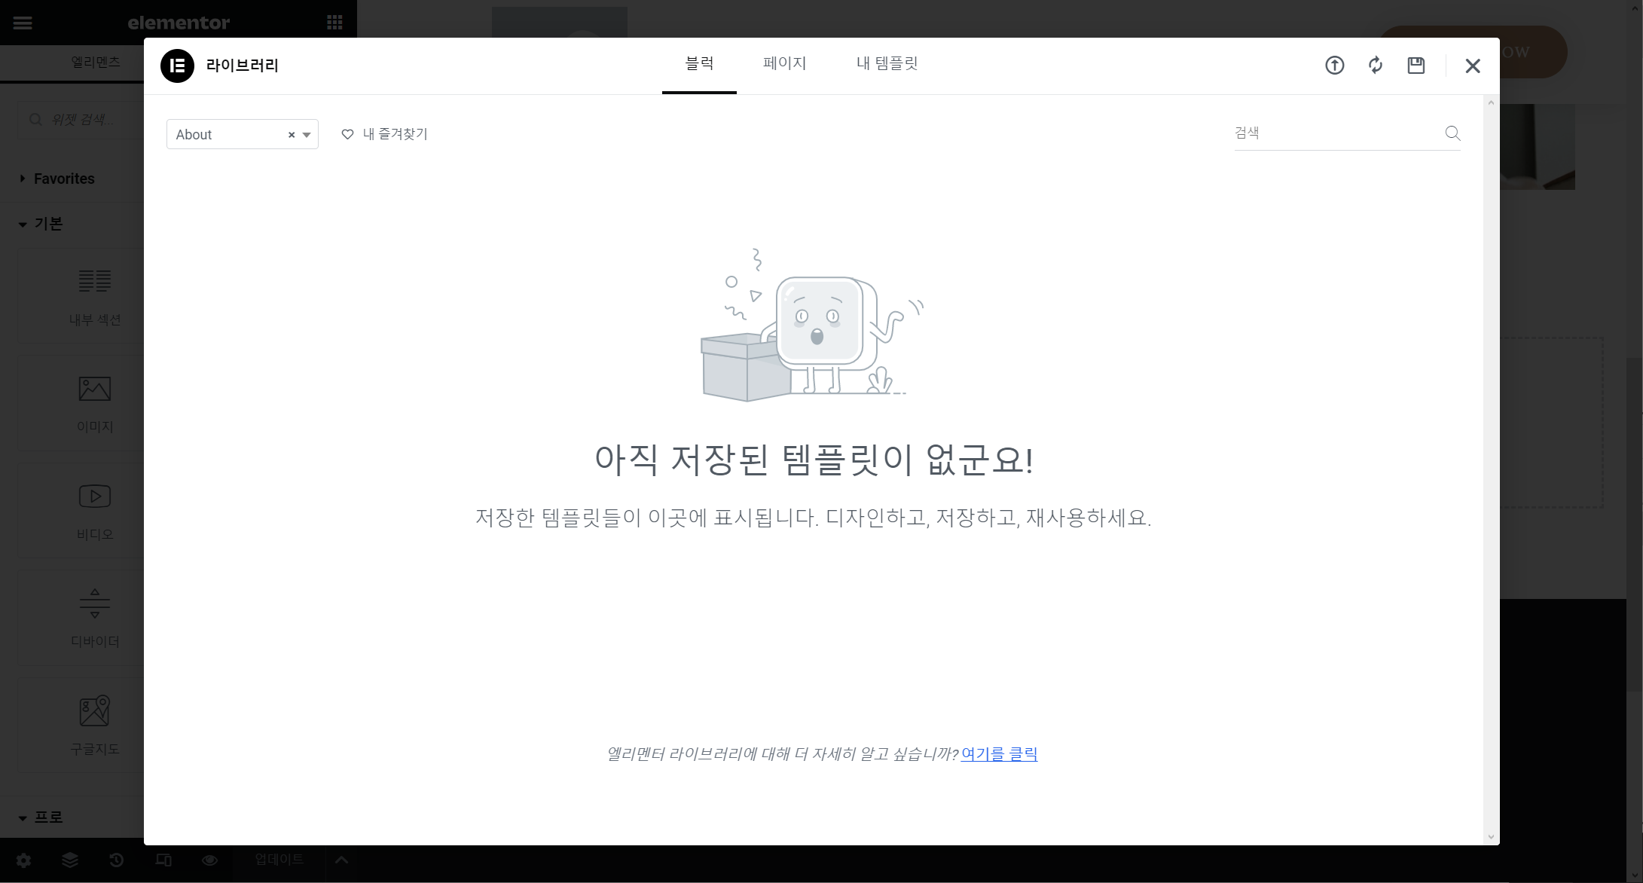Screen dimensions: 1643x883
Task: Click the settings gear icon bottom-left
Action: [24, 861]
